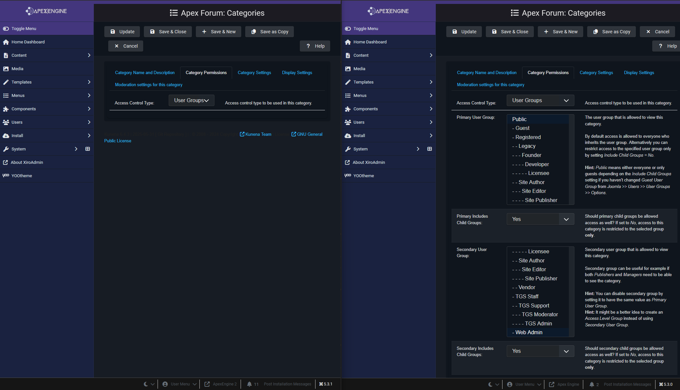Screen dimensions: 680x390
Task: Open System dashboard grid icon in left window
Action: point(88,149)
